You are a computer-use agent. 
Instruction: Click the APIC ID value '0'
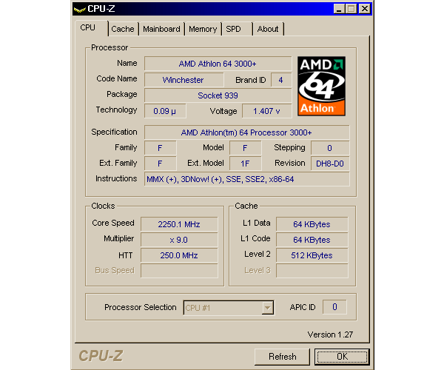pos(334,307)
